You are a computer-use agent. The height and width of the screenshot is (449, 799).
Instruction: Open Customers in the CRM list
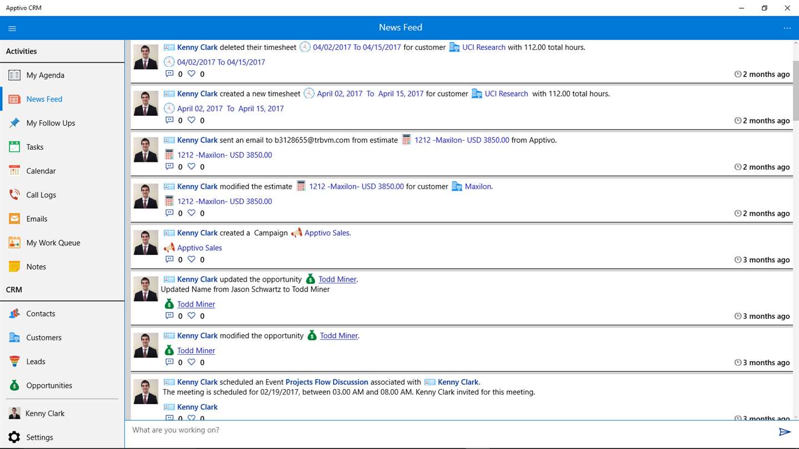[x=44, y=338]
